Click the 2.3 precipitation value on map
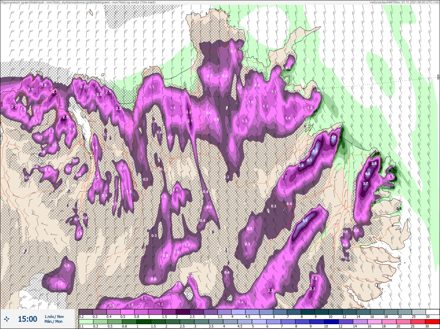Image resolution: width=440 pixels, height=329 pixels. point(270,291)
